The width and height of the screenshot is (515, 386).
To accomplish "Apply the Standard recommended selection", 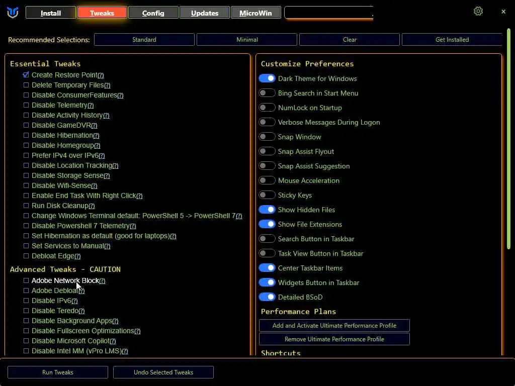I will [144, 40].
